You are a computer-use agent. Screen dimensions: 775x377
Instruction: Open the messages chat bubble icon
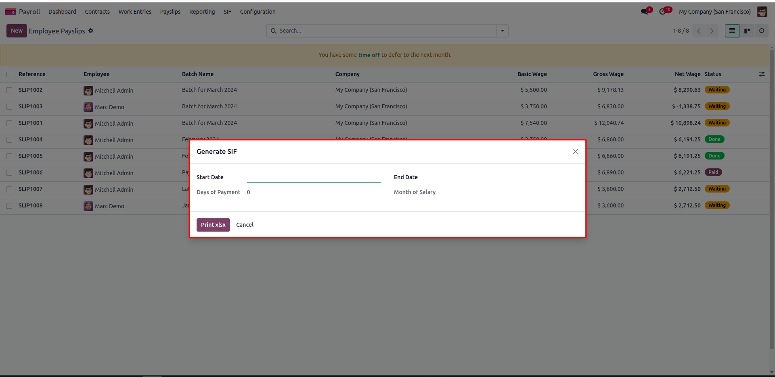click(x=645, y=12)
